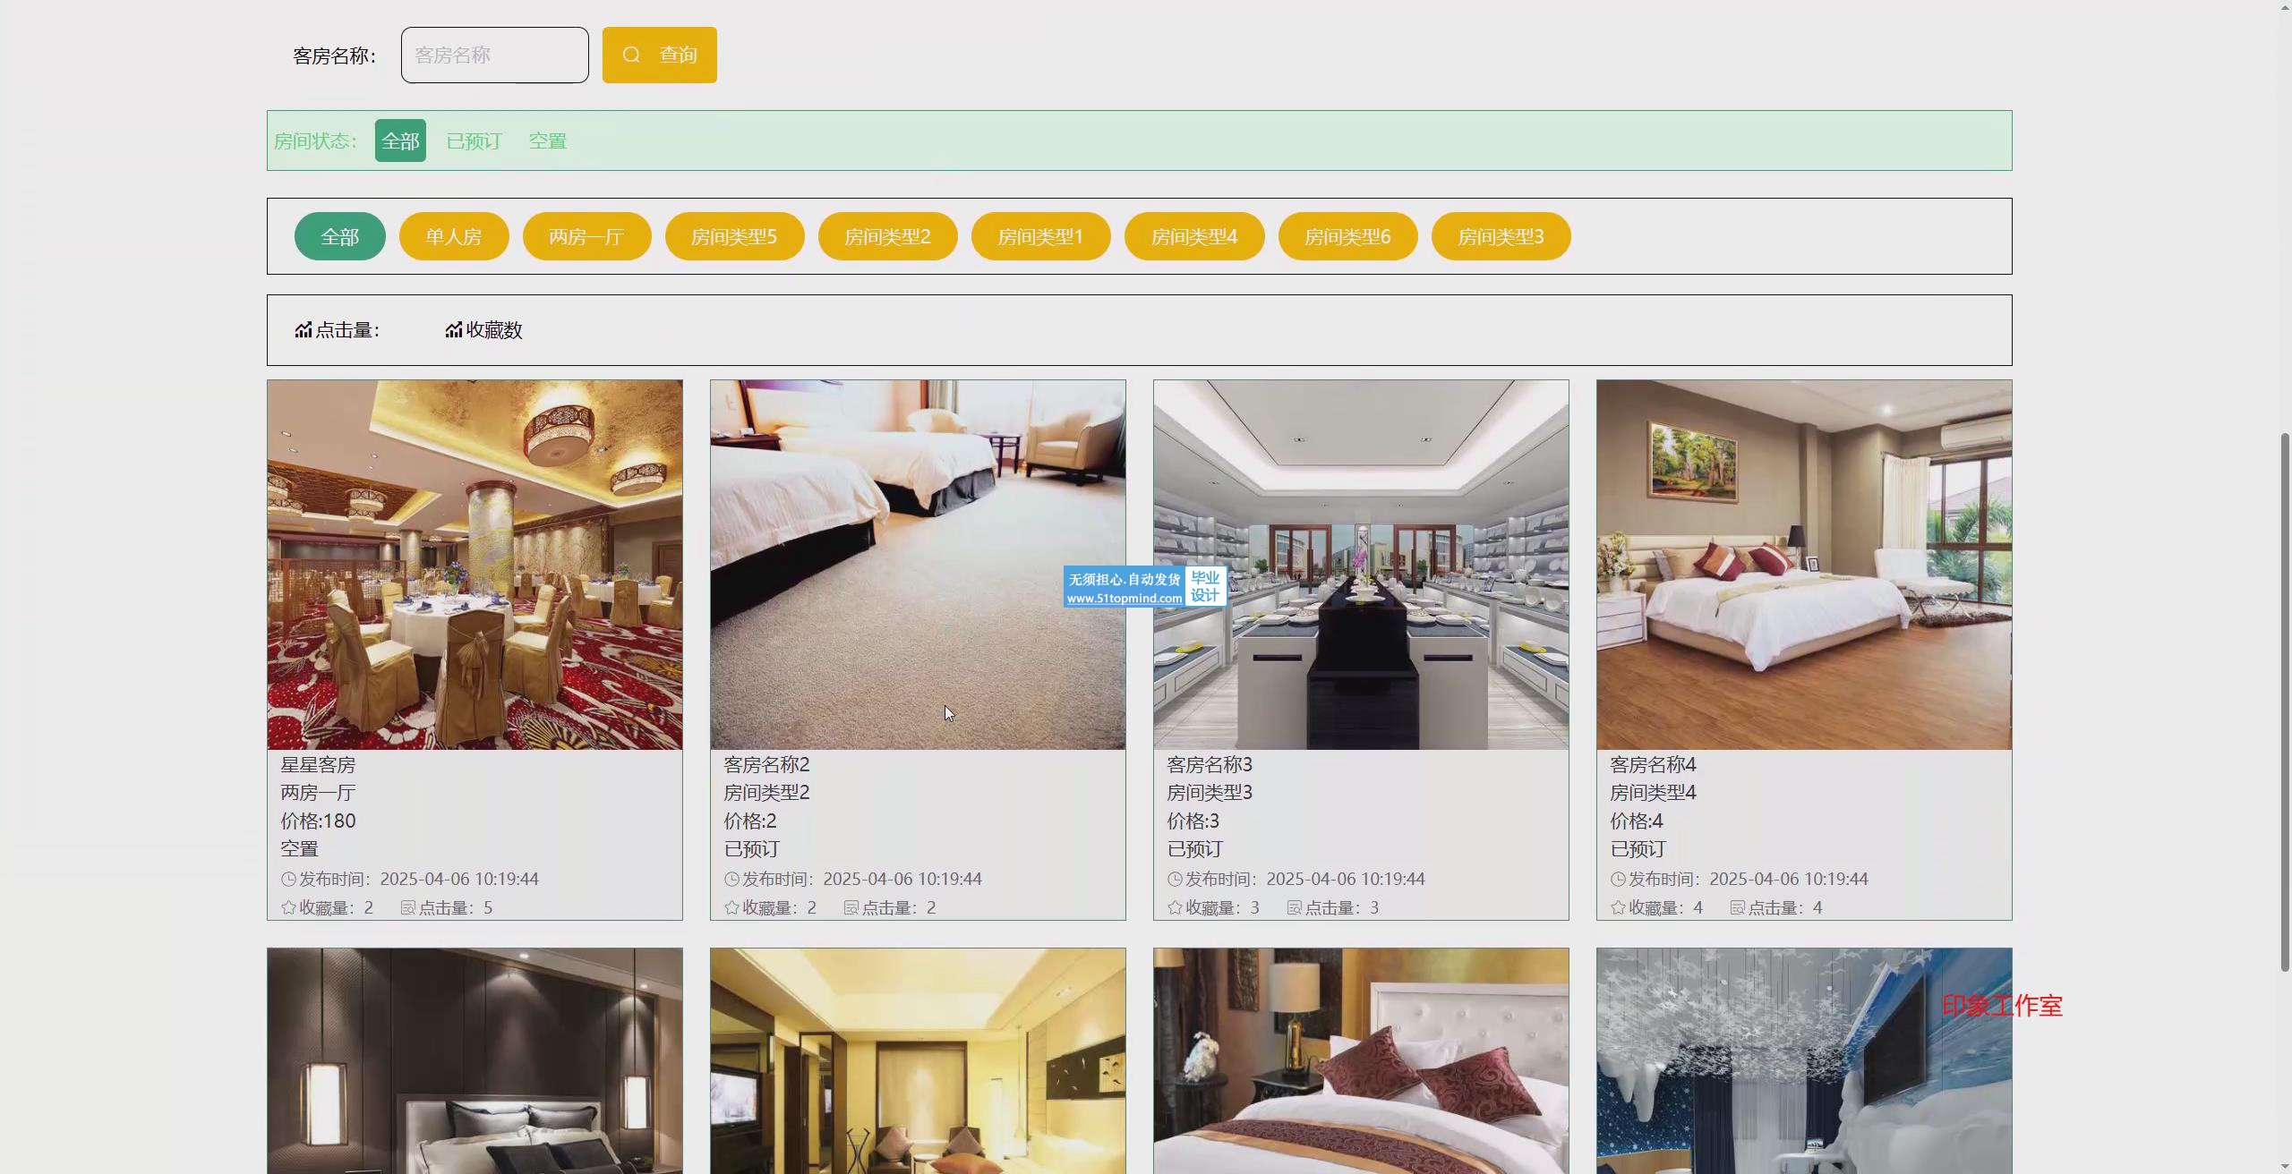The width and height of the screenshot is (2292, 1174).
Task: Open the 星星客房 banquet hall thumbnail
Action: (475, 564)
